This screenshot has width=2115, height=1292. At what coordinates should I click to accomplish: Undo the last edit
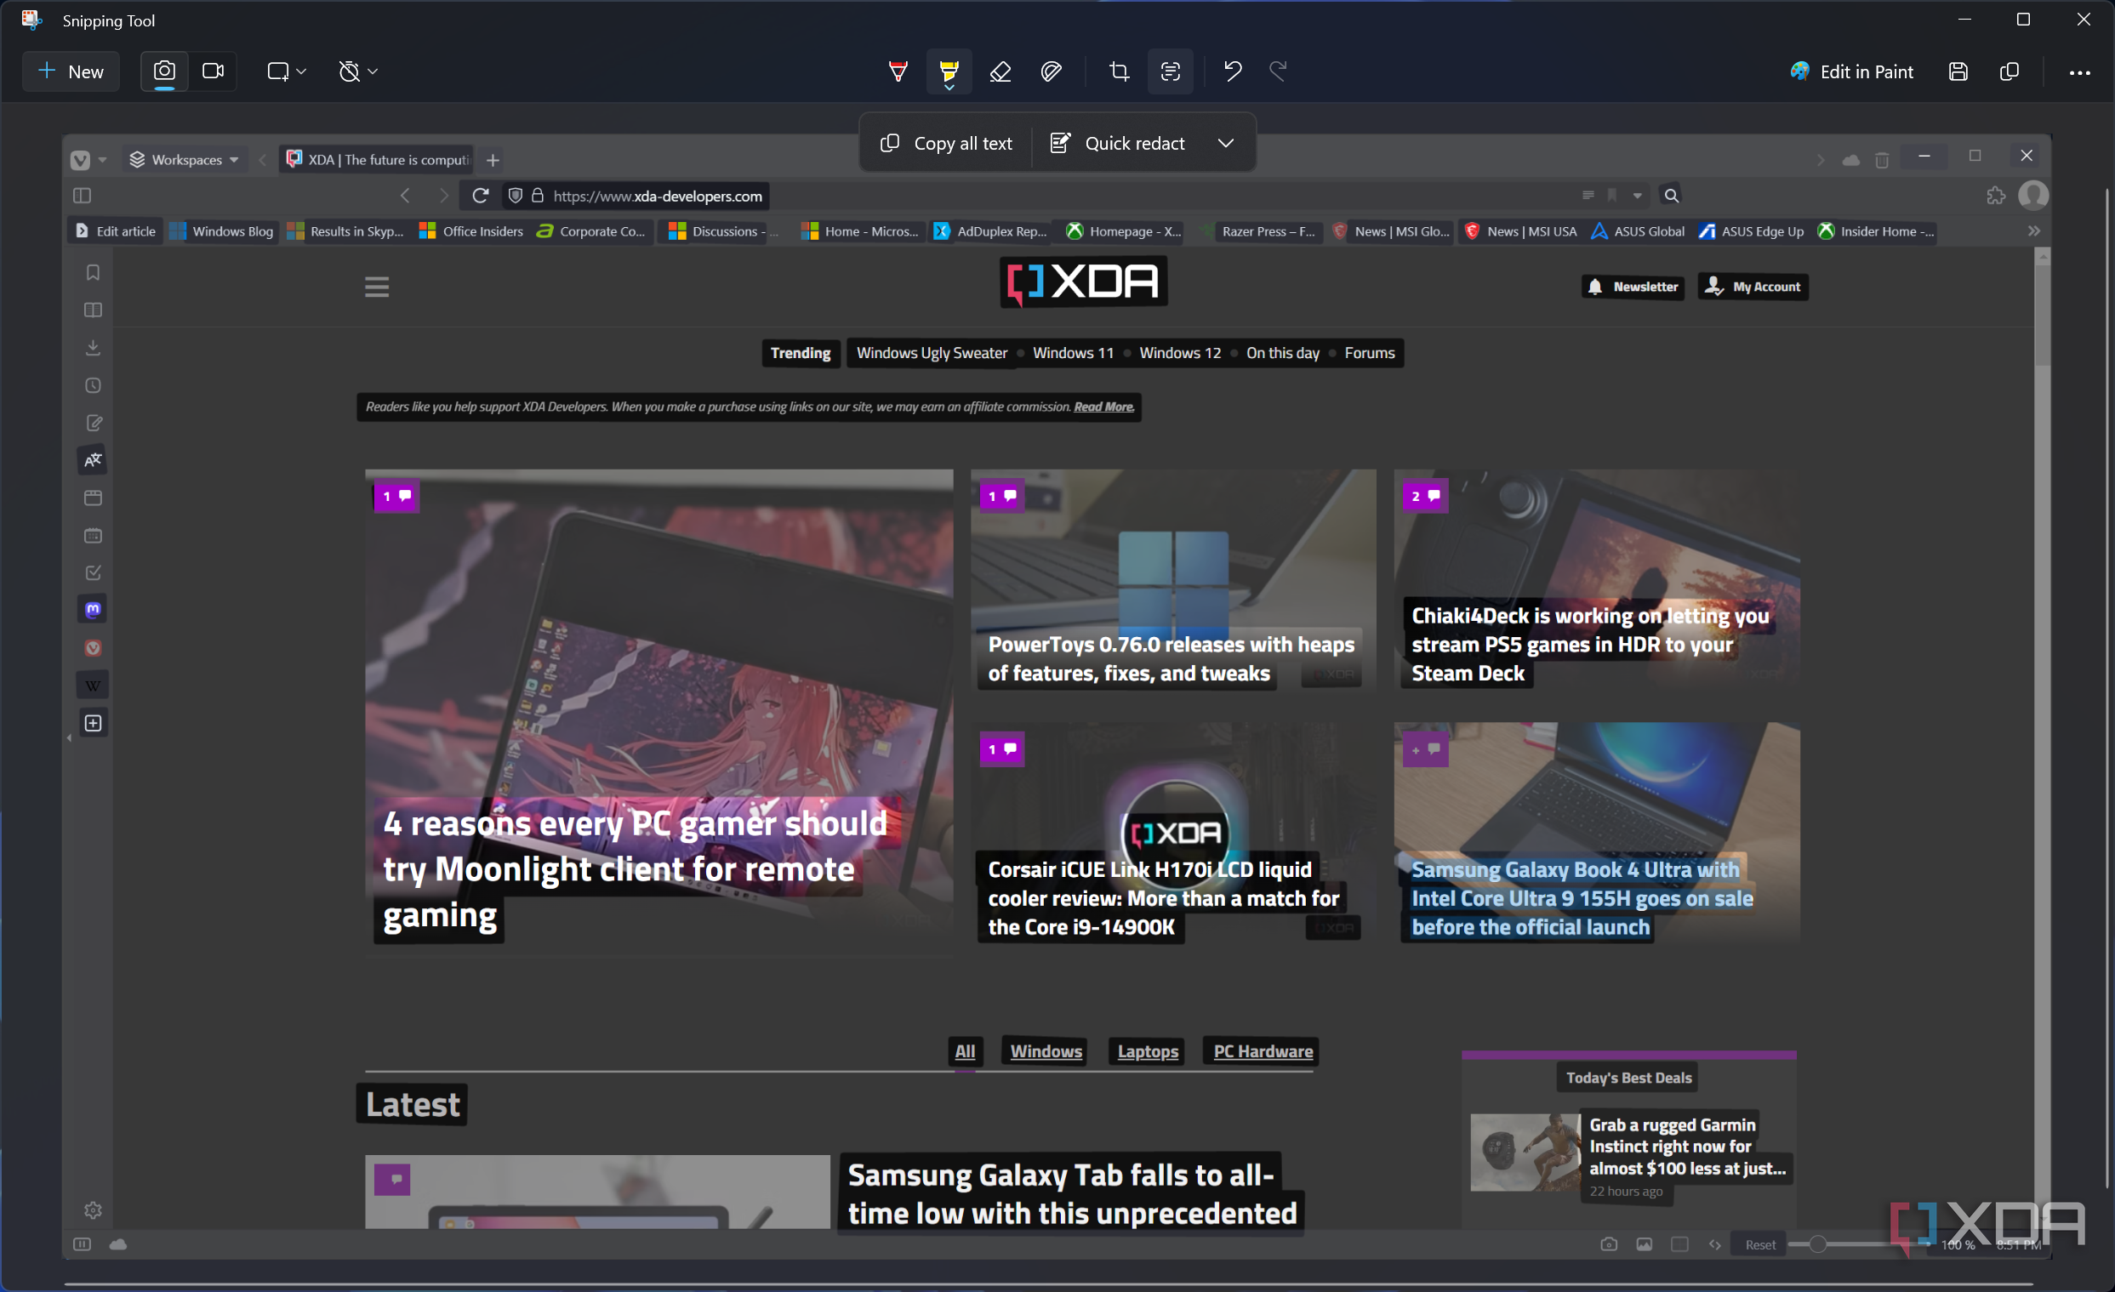click(1233, 71)
